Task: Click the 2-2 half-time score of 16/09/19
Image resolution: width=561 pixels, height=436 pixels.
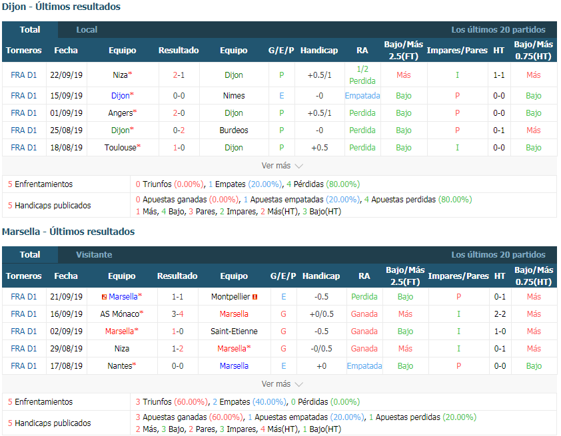Action: tap(500, 314)
